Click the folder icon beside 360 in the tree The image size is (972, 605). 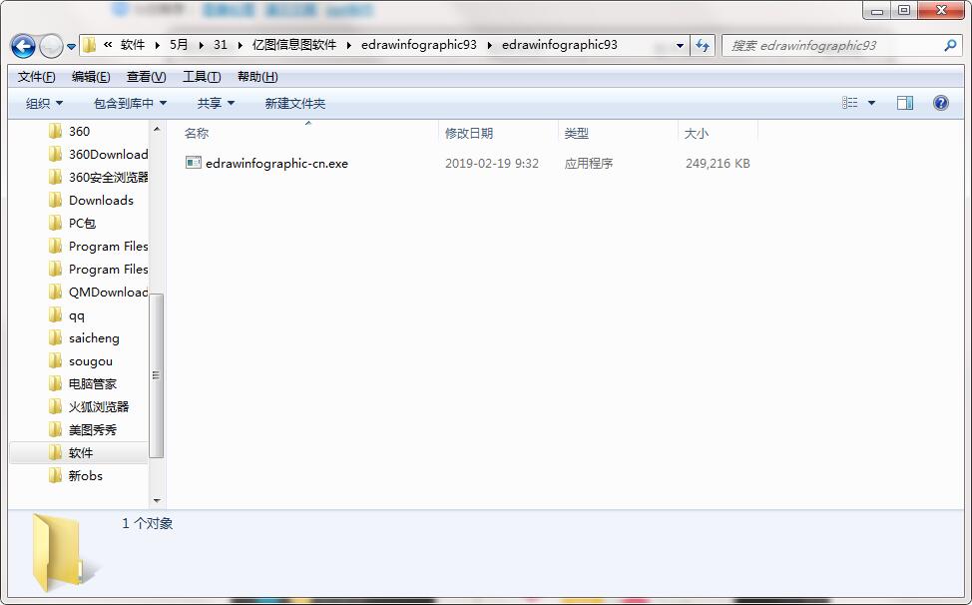[56, 132]
